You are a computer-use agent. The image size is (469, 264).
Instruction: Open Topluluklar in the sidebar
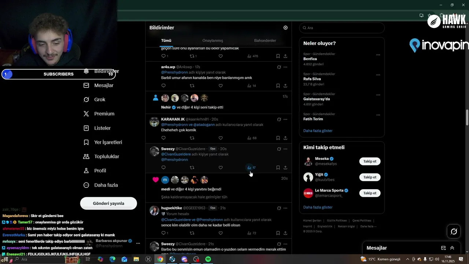[x=101, y=157]
